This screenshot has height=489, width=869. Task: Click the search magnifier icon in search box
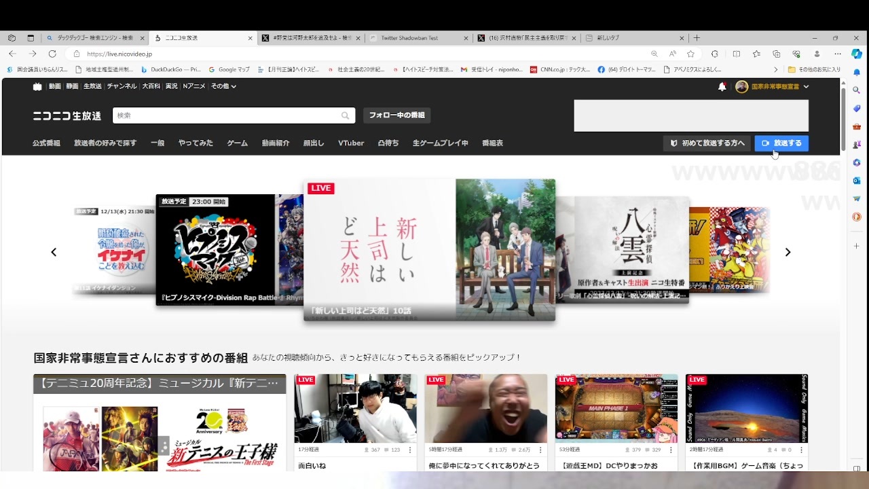(346, 115)
